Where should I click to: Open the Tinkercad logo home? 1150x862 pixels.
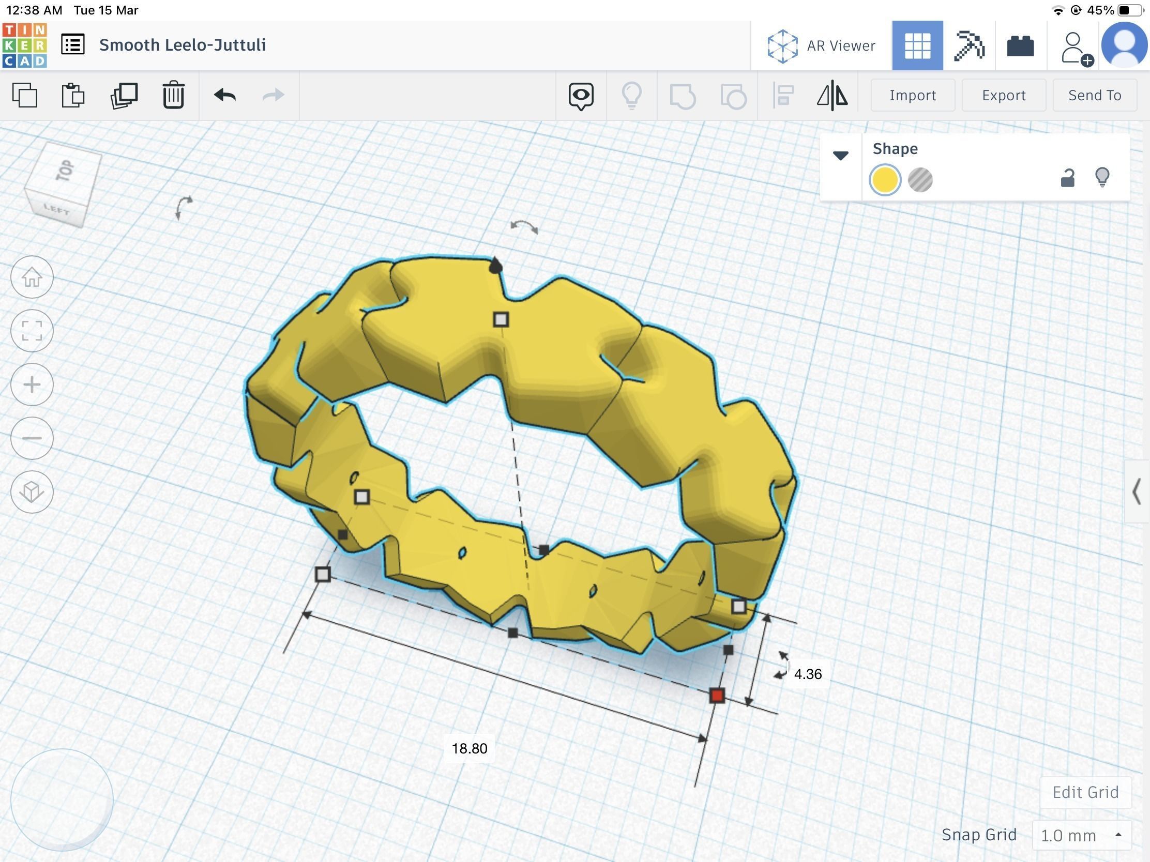click(24, 45)
